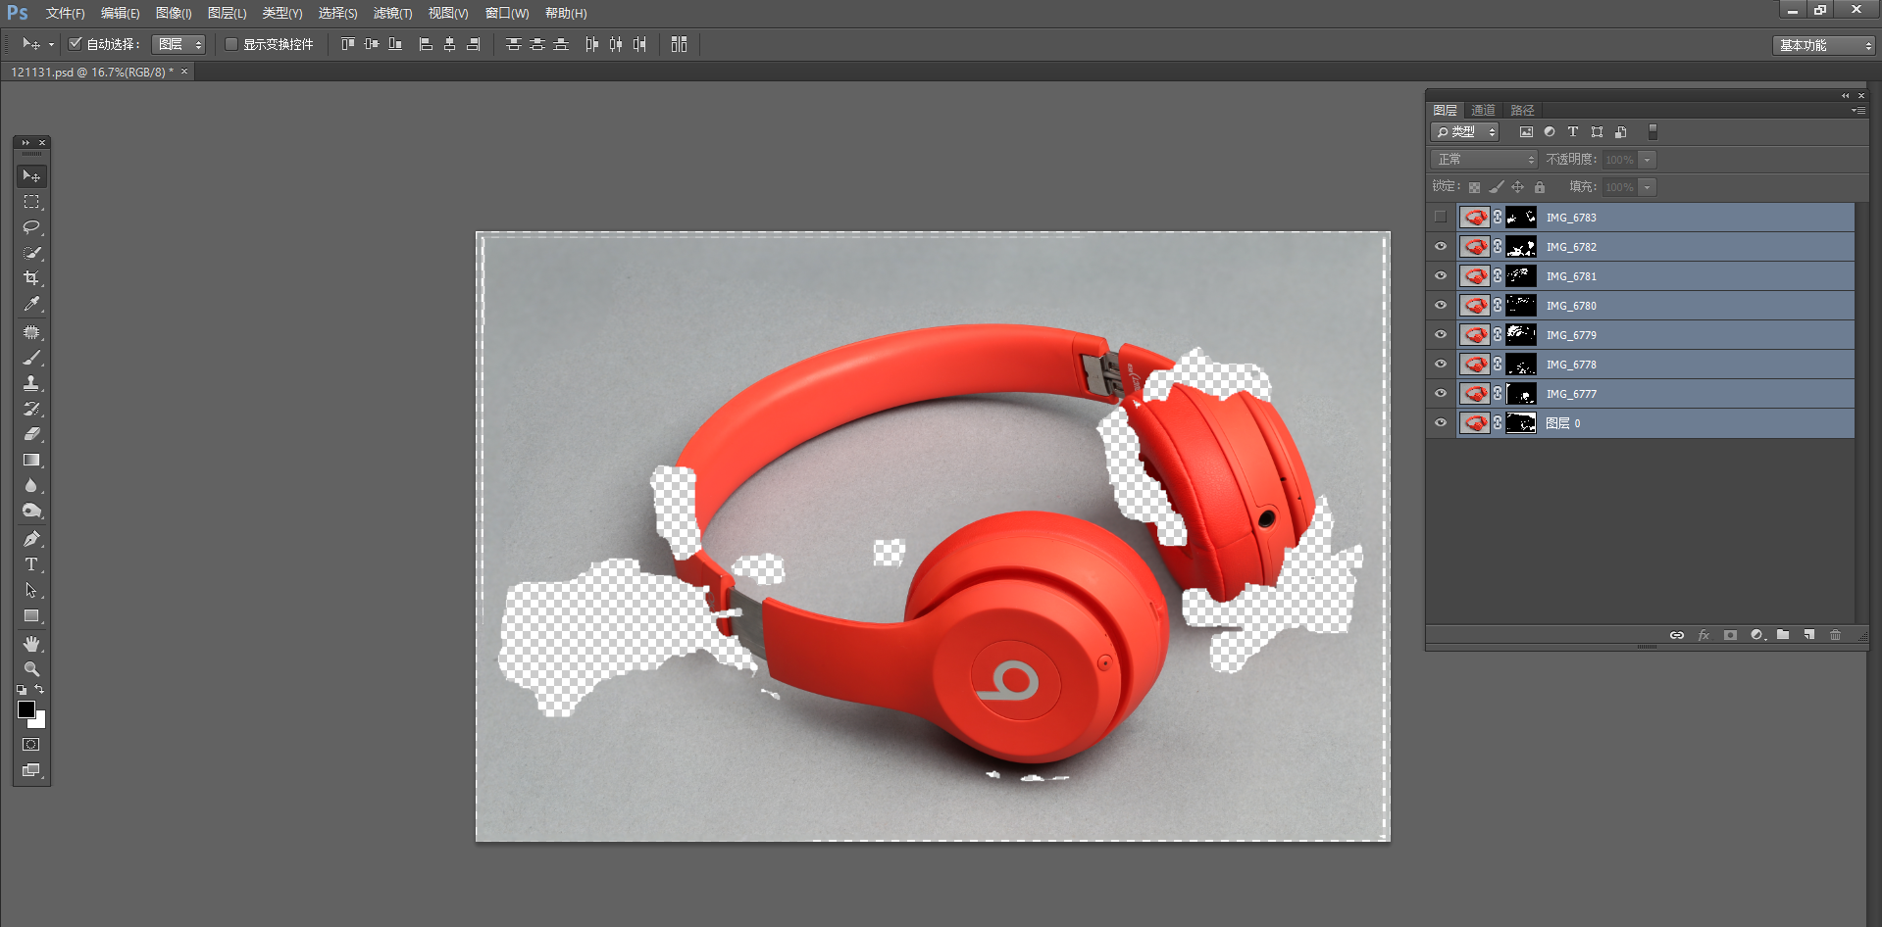The height and width of the screenshot is (927, 1882).
Task: Hide the IMG_6781 layer
Action: (1441, 276)
